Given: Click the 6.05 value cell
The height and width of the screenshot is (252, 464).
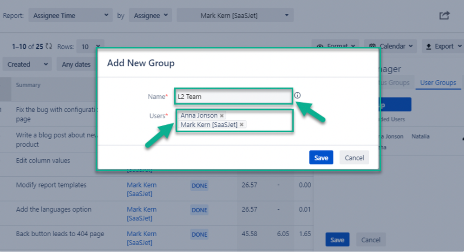Looking at the screenshot, I should [283, 233].
